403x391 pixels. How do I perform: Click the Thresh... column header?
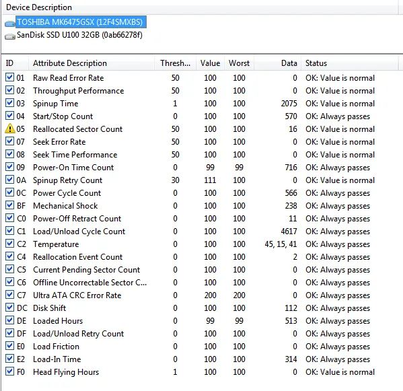(176, 63)
